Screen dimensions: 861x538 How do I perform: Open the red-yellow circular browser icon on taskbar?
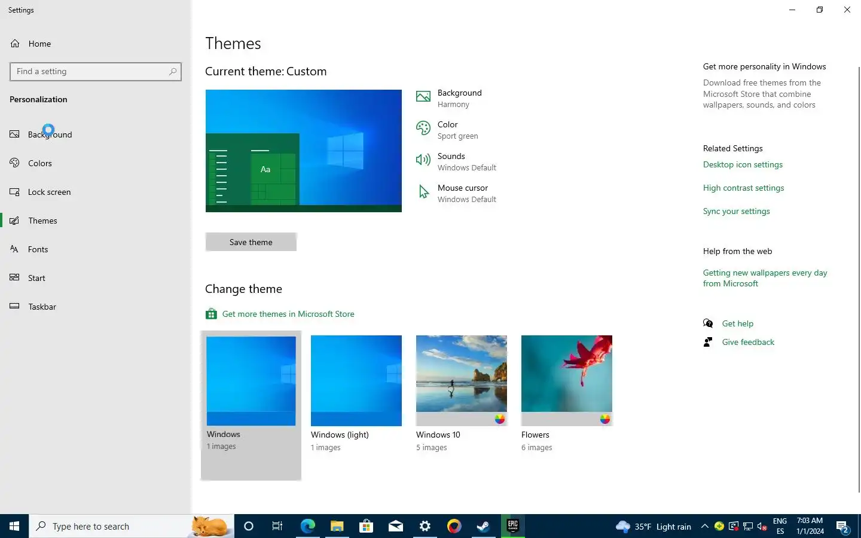(454, 526)
